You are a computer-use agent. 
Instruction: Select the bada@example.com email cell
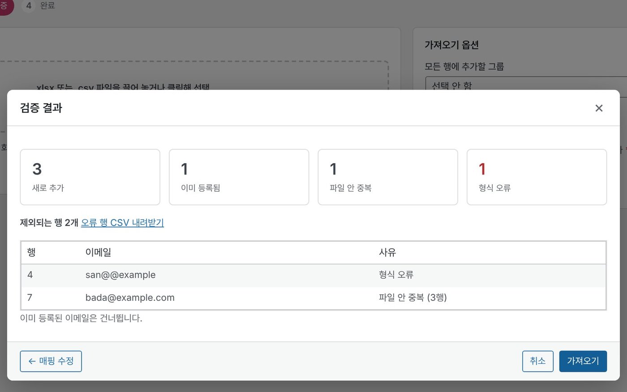tap(130, 297)
